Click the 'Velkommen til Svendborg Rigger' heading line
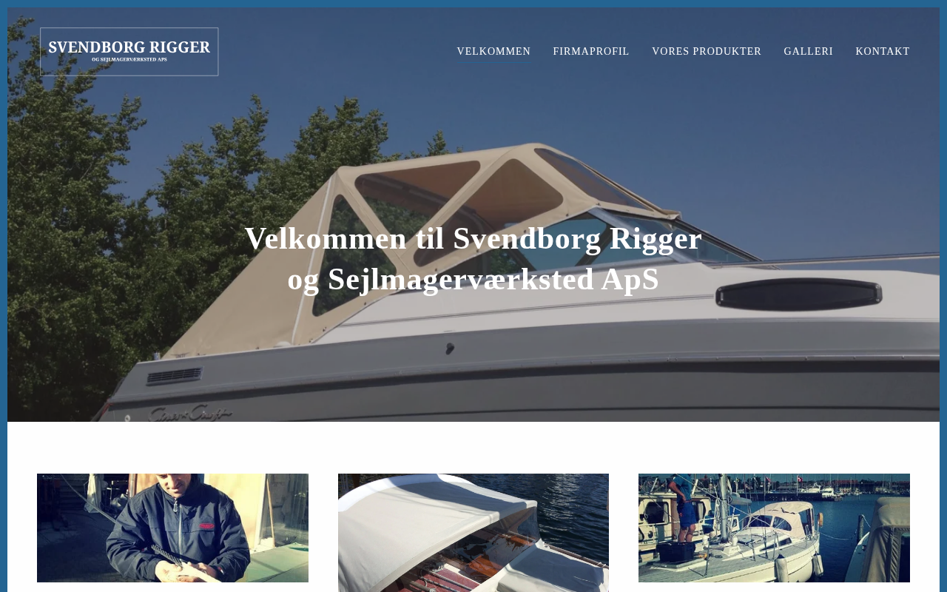Viewport: 947px width, 592px height. tap(473, 238)
